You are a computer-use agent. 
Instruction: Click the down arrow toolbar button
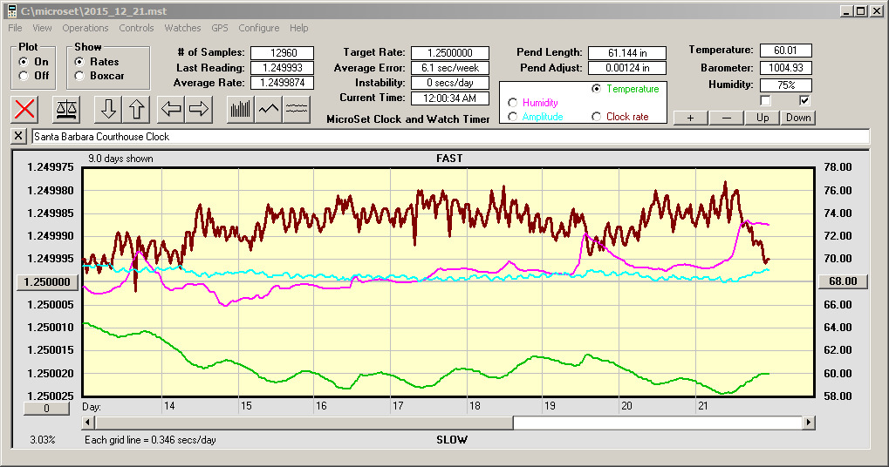coord(108,109)
